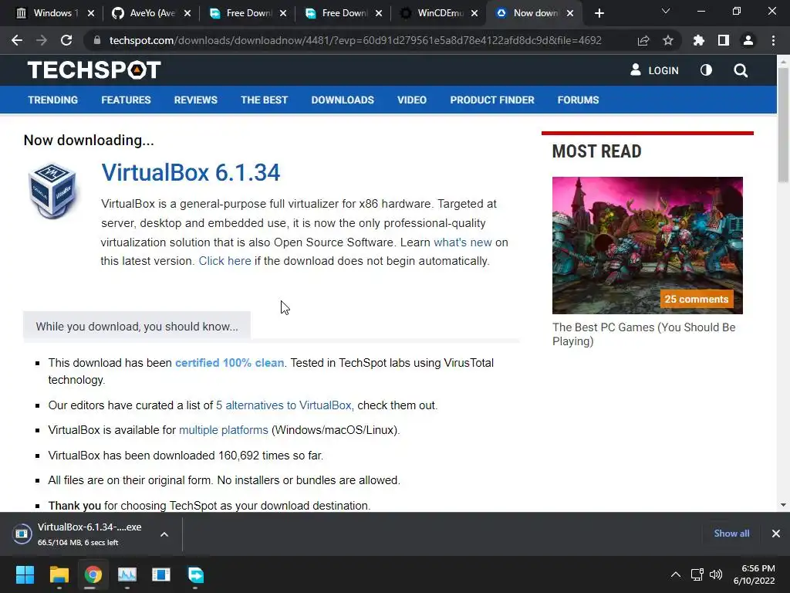Image resolution: width=790 pixels, height=593 pixels.
Task: Open Best PC Games article thumbnail
Action: click(x=647, y=245)
